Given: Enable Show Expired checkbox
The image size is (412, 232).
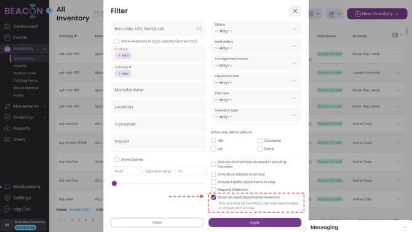Looking at the screenshot, I should coord(117,160).
